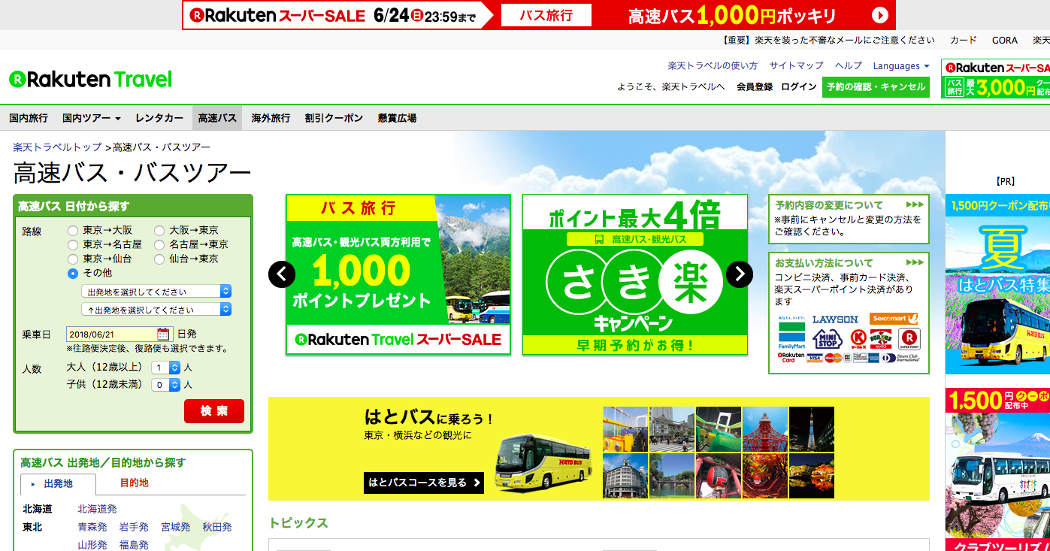1050x551 pixels.
Task: Expand the 国内ツアー menu
Action: 92,118
